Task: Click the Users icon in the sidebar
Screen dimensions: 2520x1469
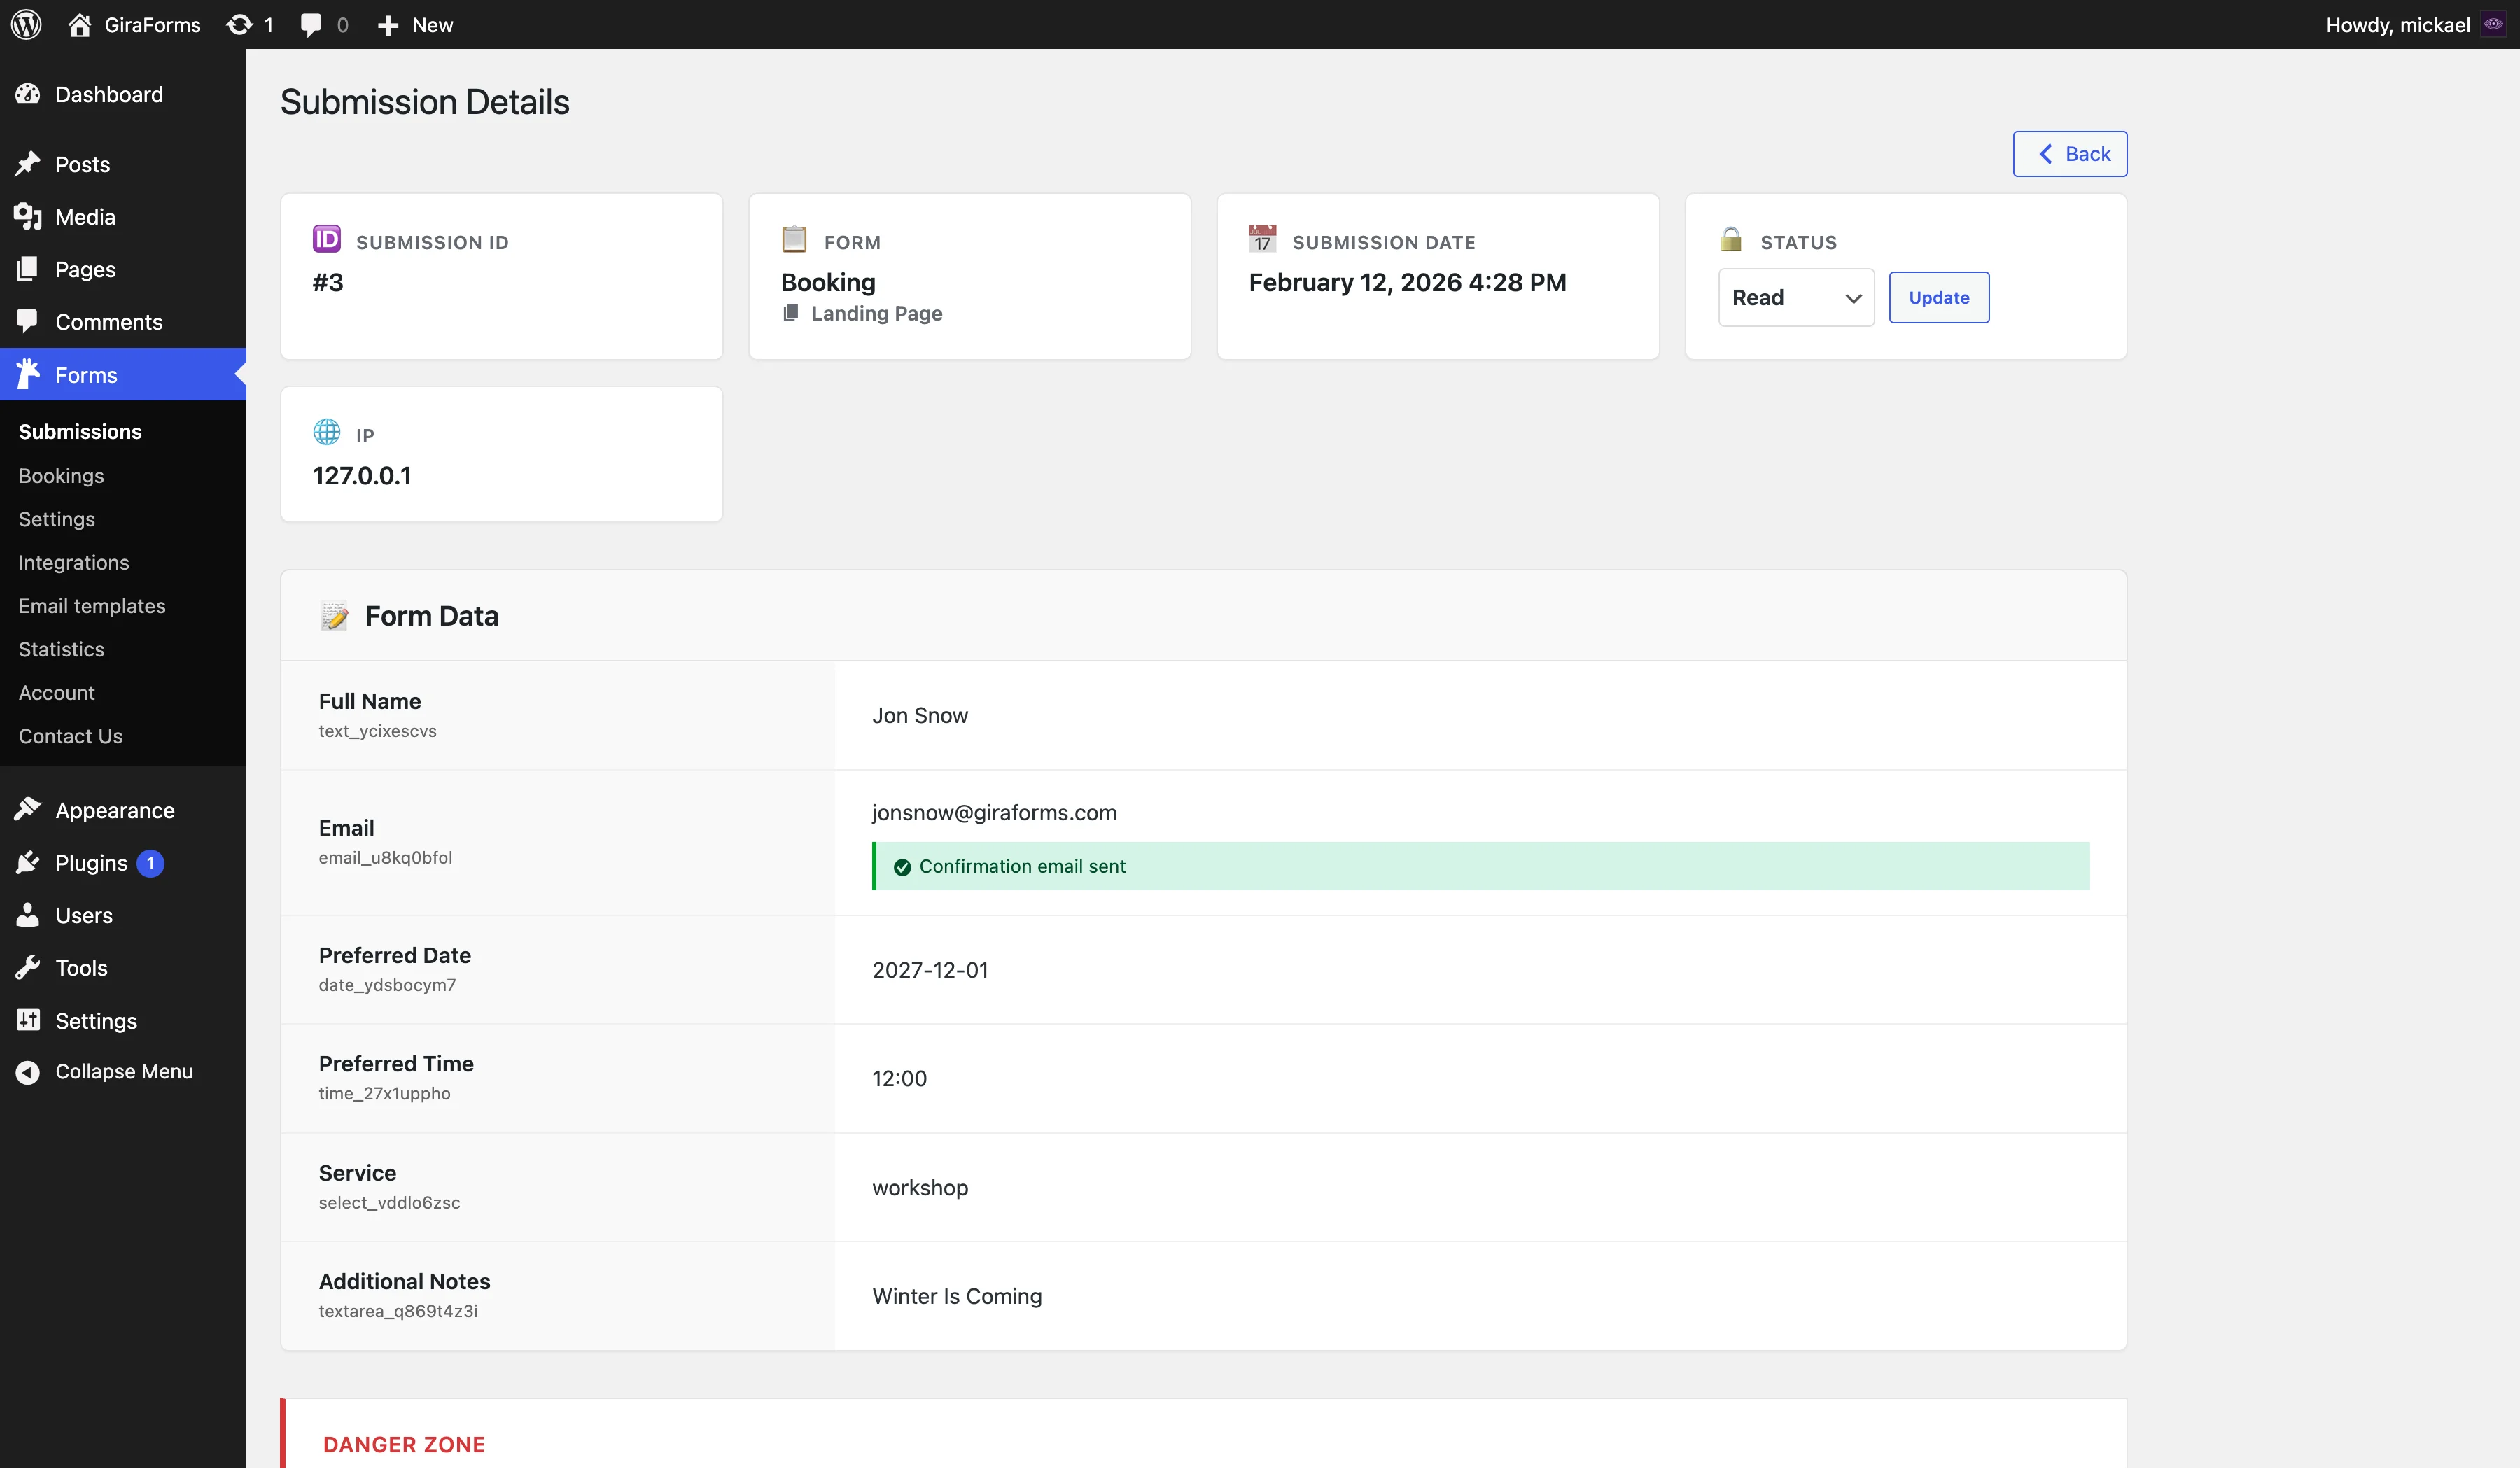Action: pos(28,915)
